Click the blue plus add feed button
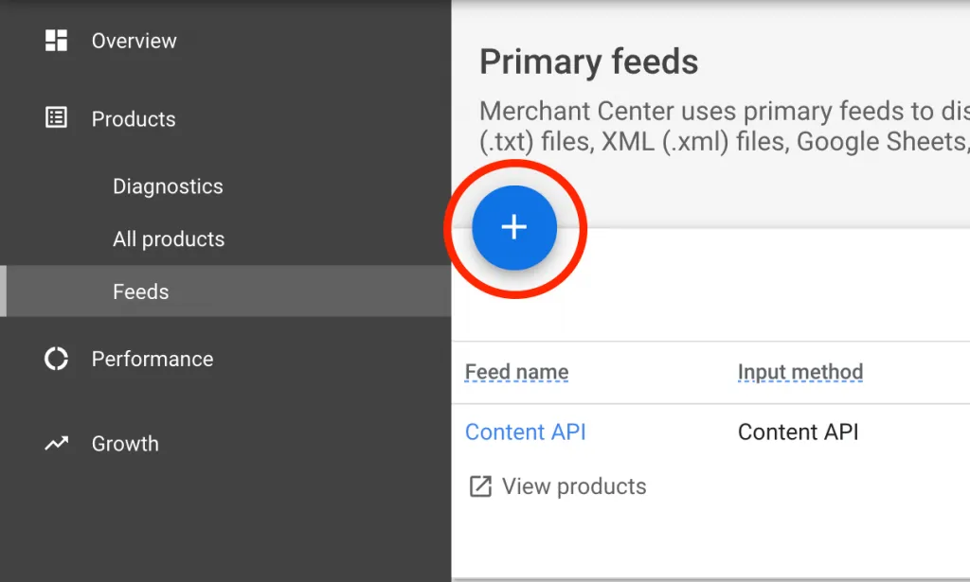The width and height of the screenshot is (970, 582). point(514,227)
